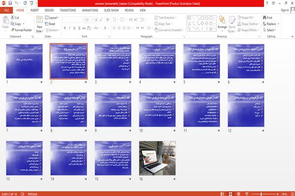Toggle Underline formatting button
Viewport: 295px width, 196px height.
click(74, 28)
